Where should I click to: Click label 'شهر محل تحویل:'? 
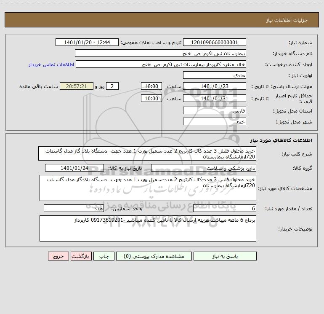(294, 122)
